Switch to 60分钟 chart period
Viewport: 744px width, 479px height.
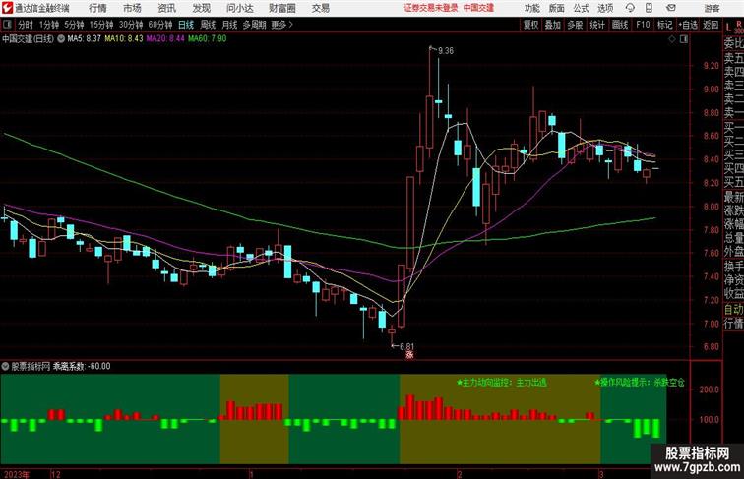click(x=160, y=25)
